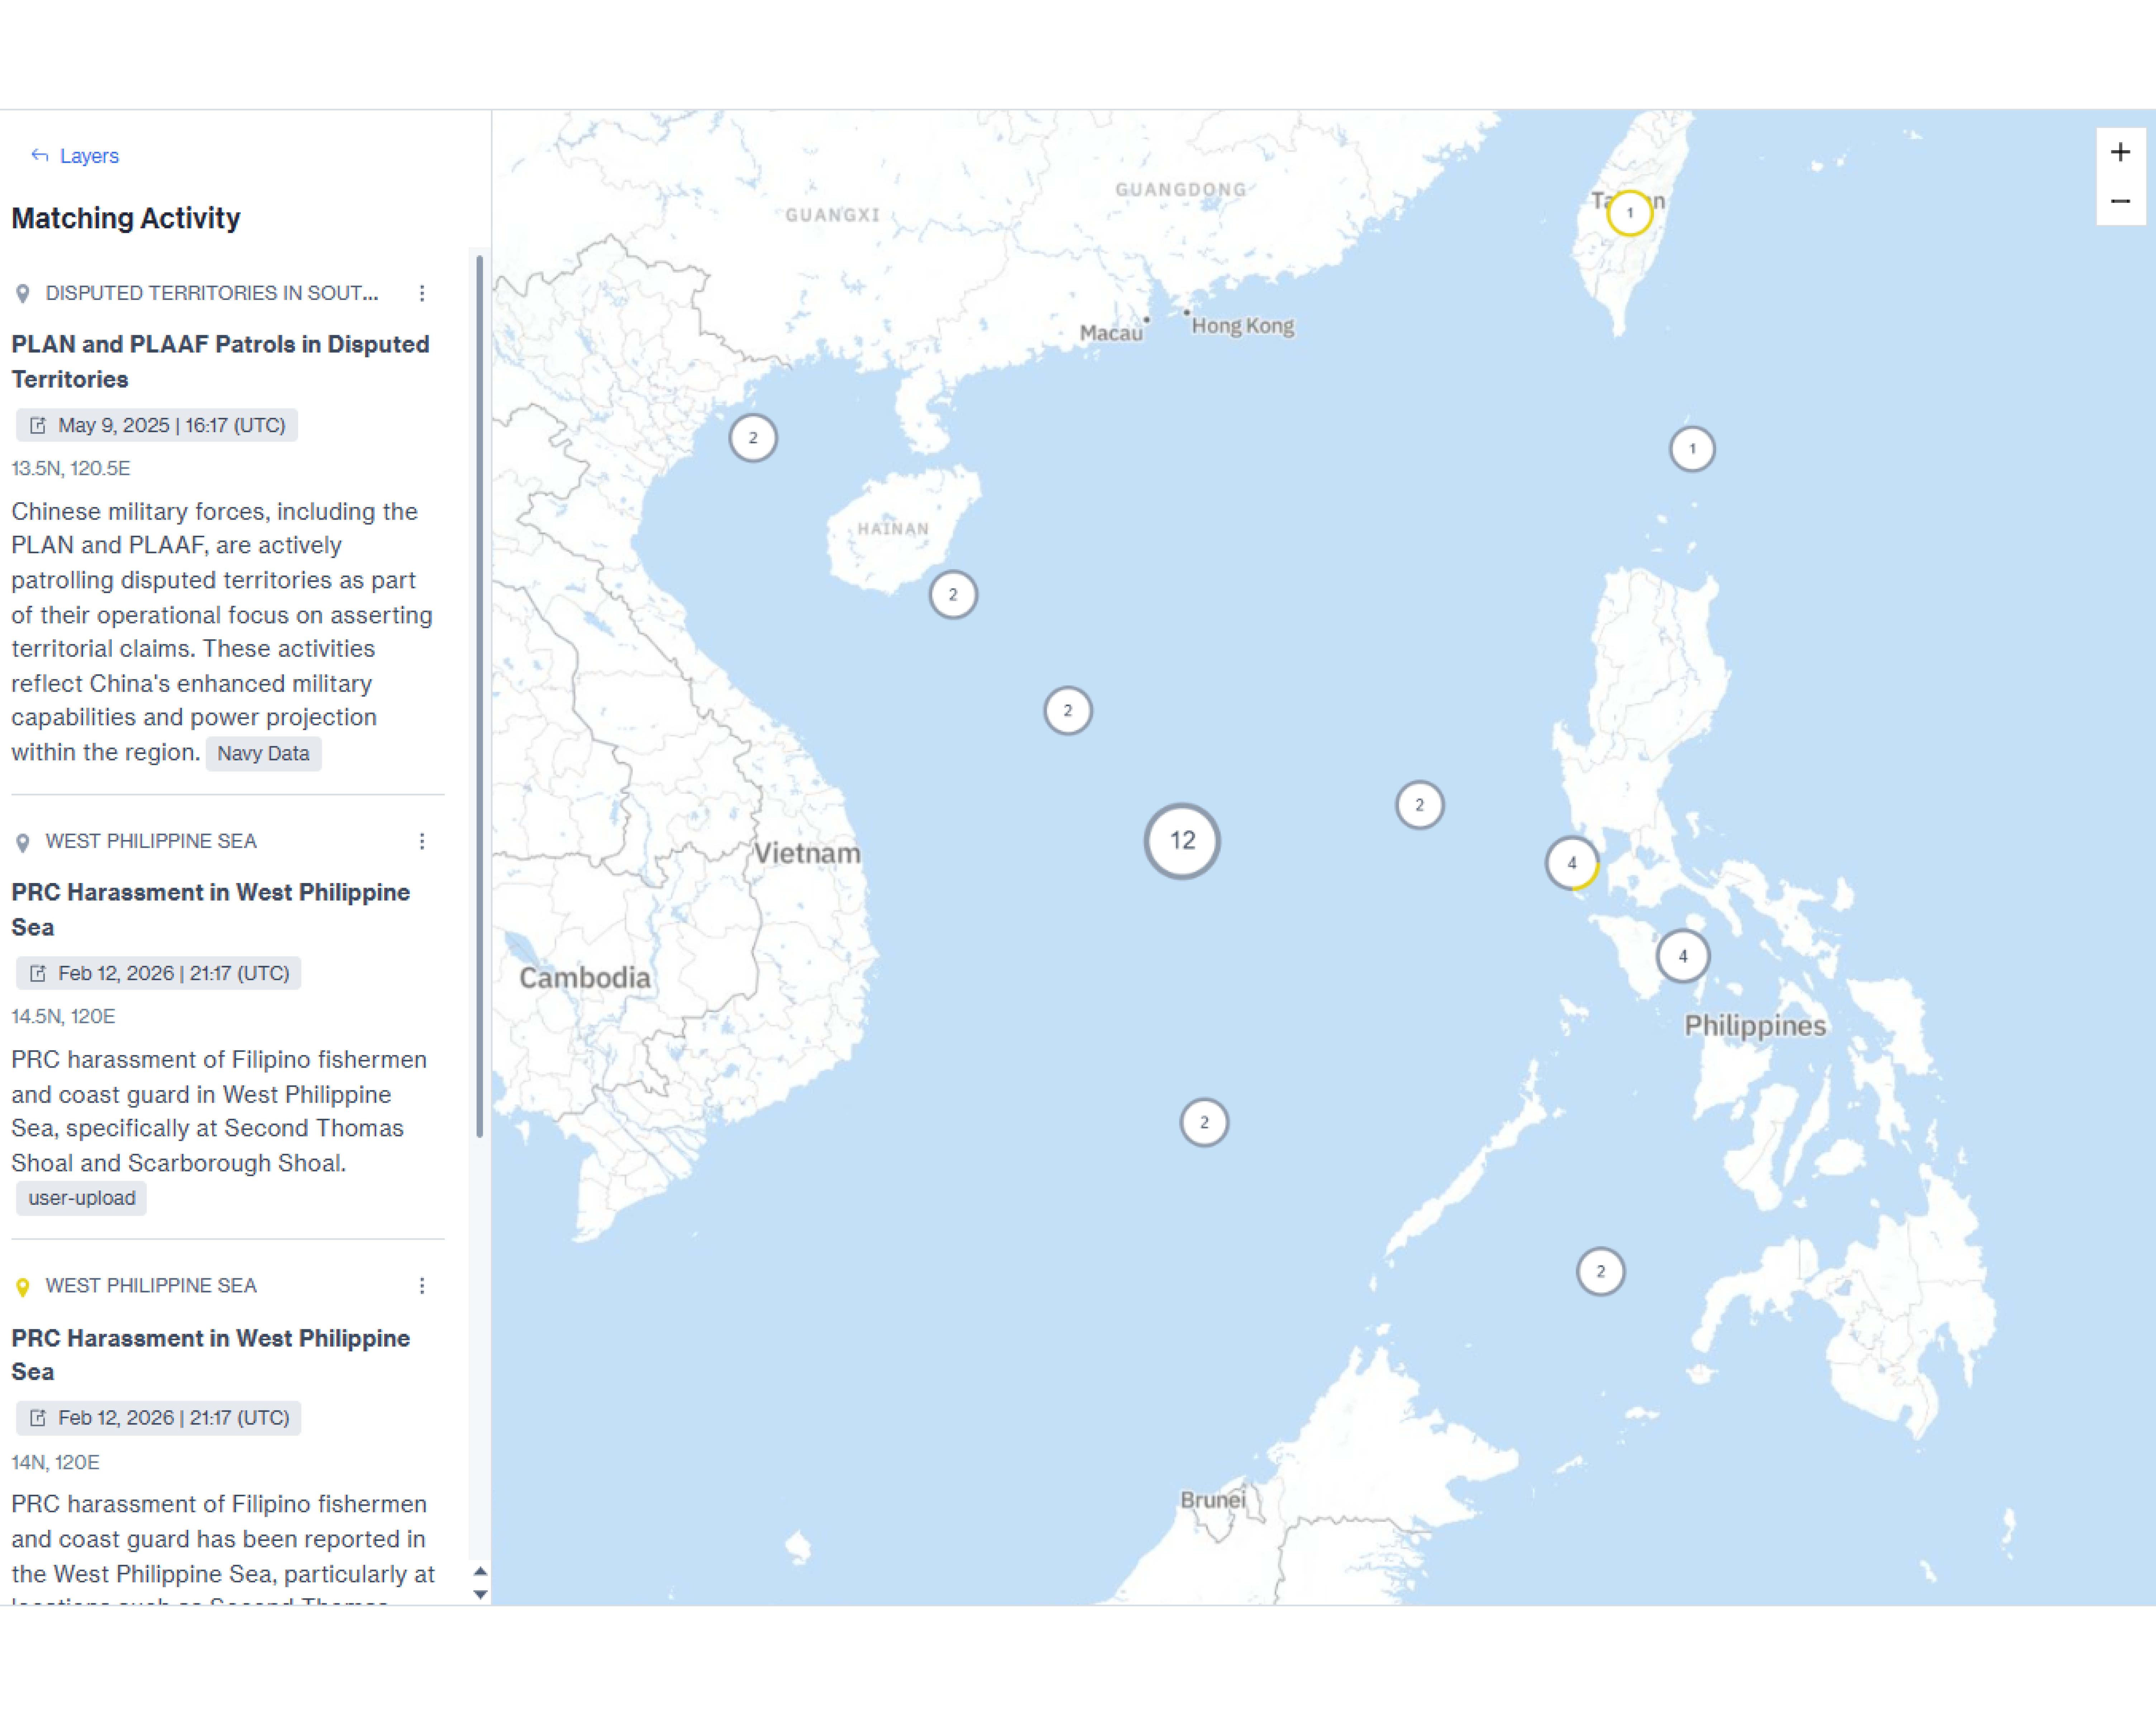Click the Layers back arrow link

click(x=75, y=156)
